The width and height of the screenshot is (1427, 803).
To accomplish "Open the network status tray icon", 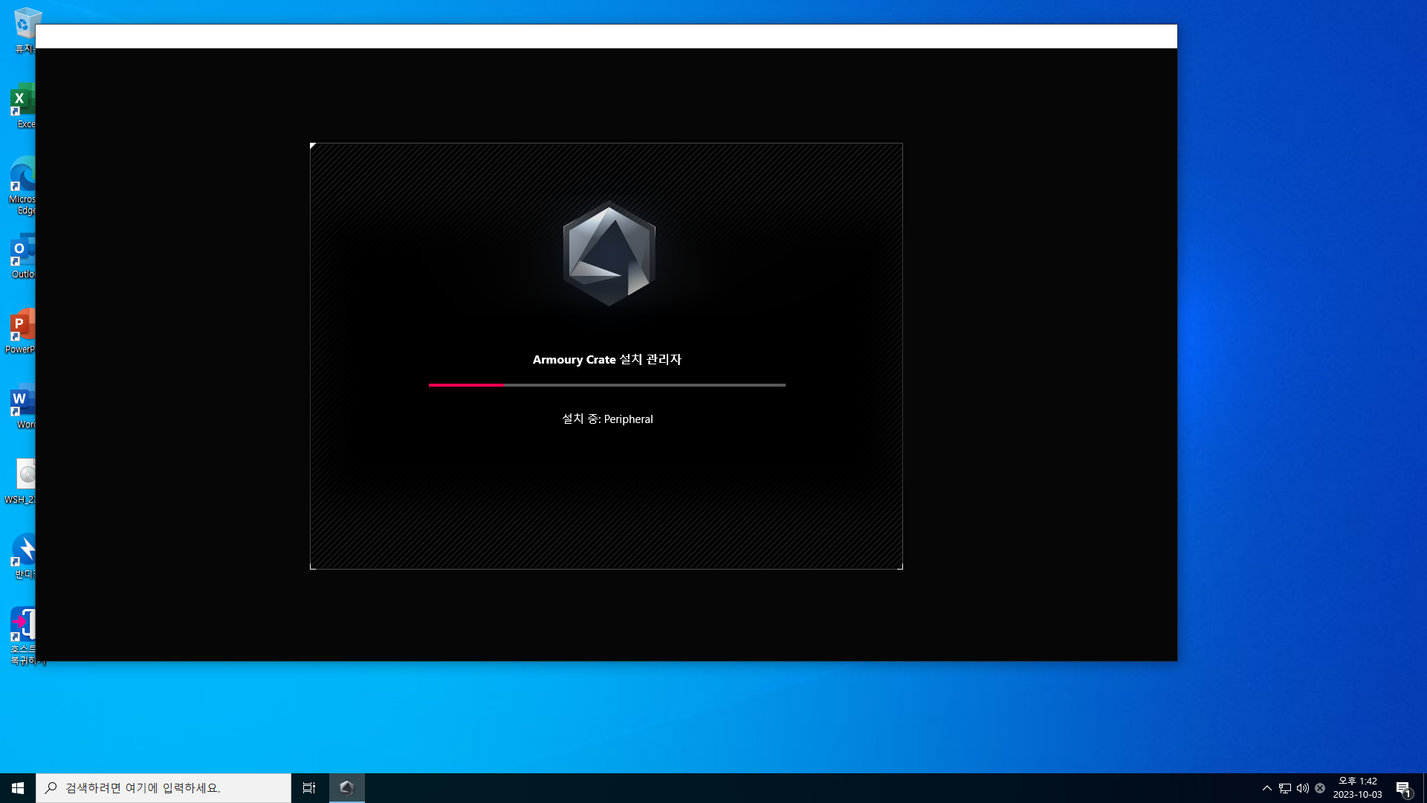I will pyautogui.click(x=1285, y=788).
